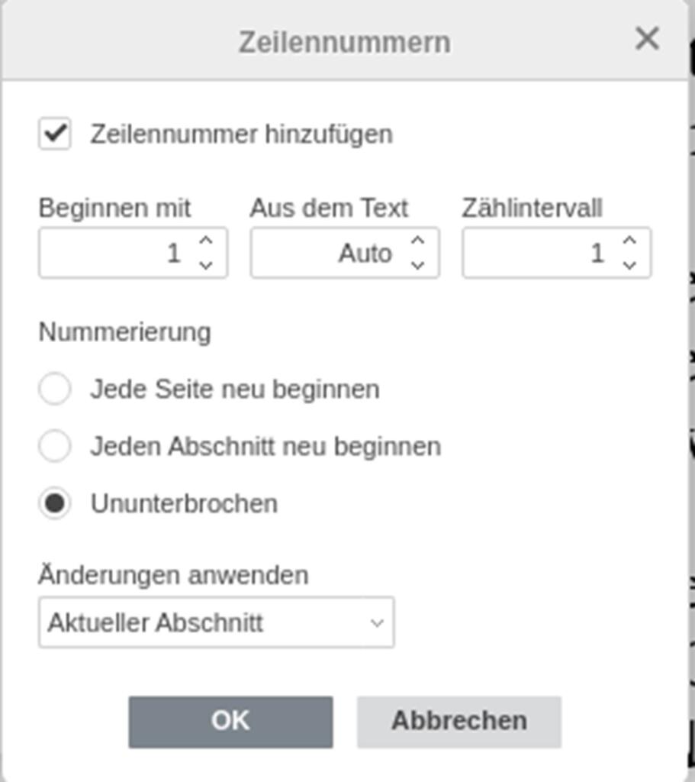695x782 pixels.
Task: Increase the Zählintervall value
Action: pyautogui.click(x=629, y=241)
